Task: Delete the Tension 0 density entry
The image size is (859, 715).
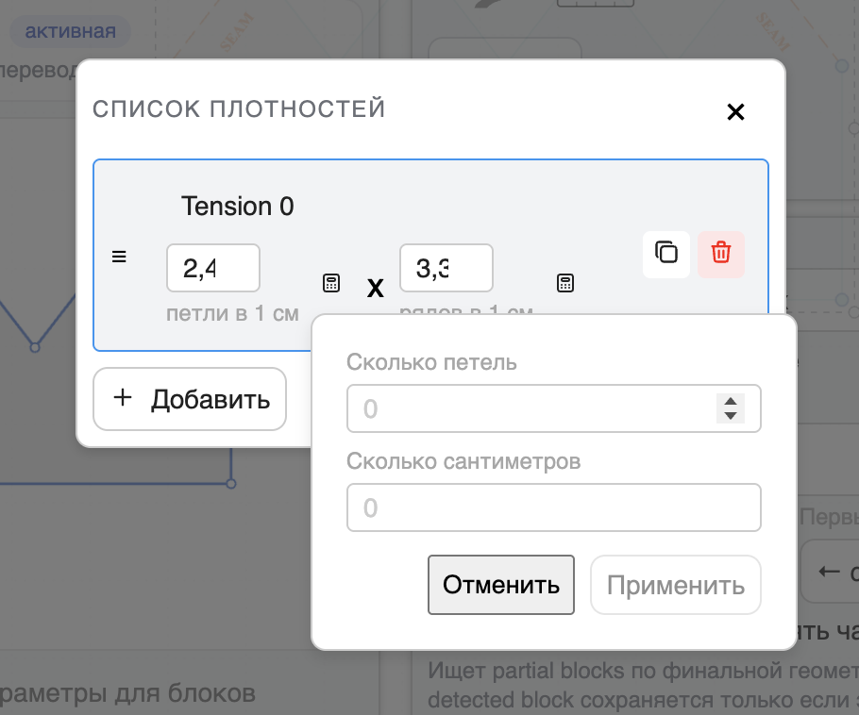Action: [x=721, y=254]
